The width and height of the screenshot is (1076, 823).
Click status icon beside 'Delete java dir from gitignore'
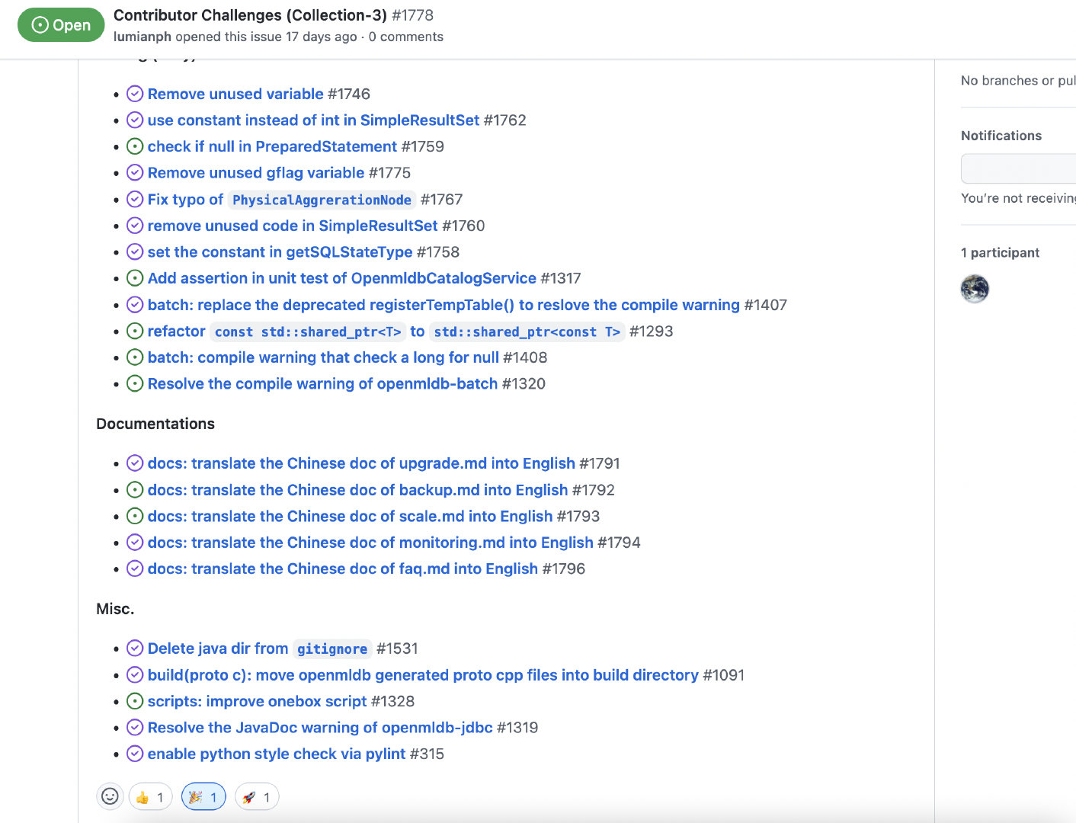point(135,648)
